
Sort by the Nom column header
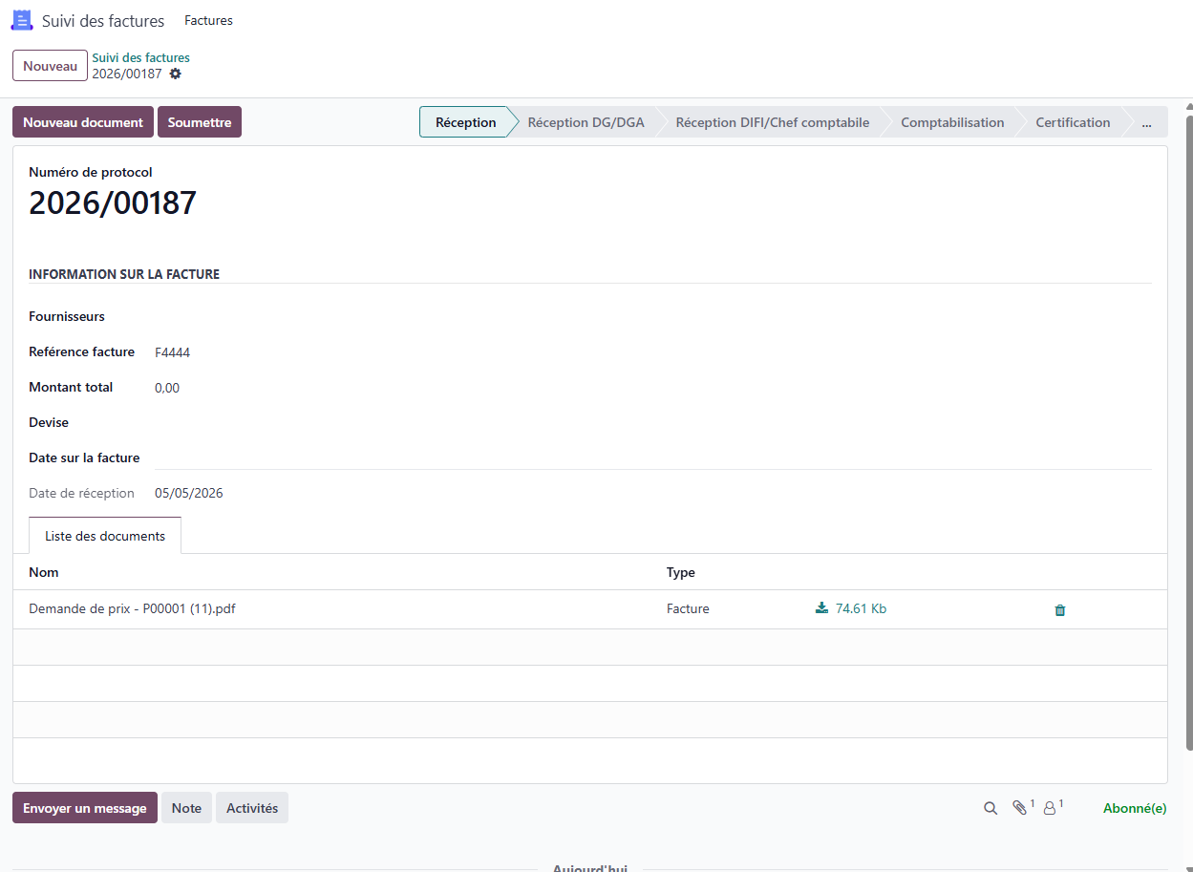tap(44, 572)
